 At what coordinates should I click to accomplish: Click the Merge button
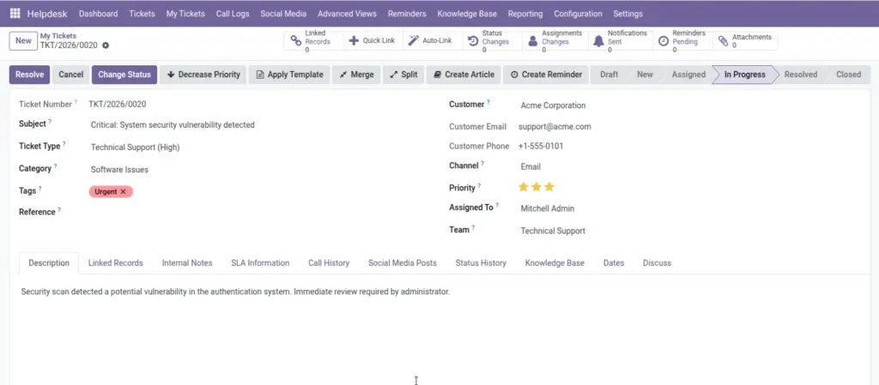click(x=356, y=75)
